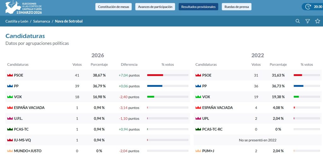Switch to Avances de participación tab
Image resolution: width=323 pixels, height=154 pixels.
155,7
